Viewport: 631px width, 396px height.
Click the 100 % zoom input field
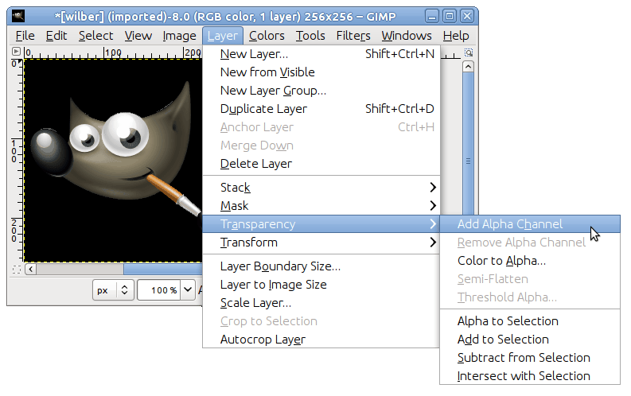click(160, 290)
